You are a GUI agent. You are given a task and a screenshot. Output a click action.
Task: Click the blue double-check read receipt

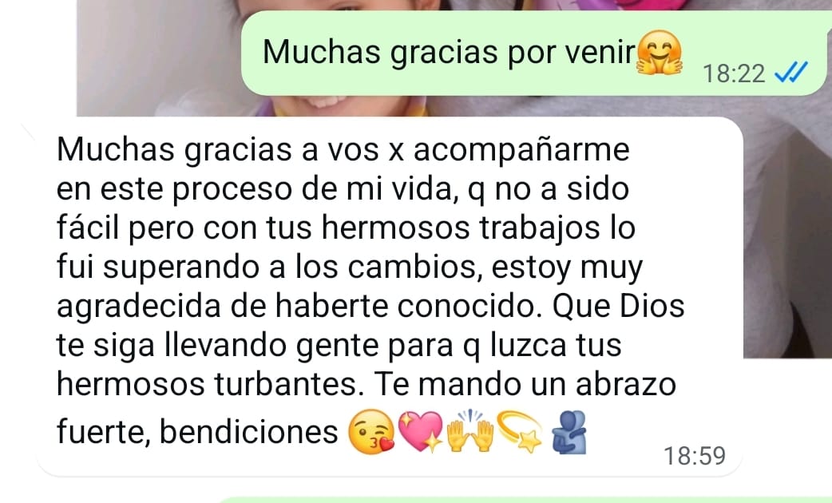pyautogui.click(x=791, y=72)
